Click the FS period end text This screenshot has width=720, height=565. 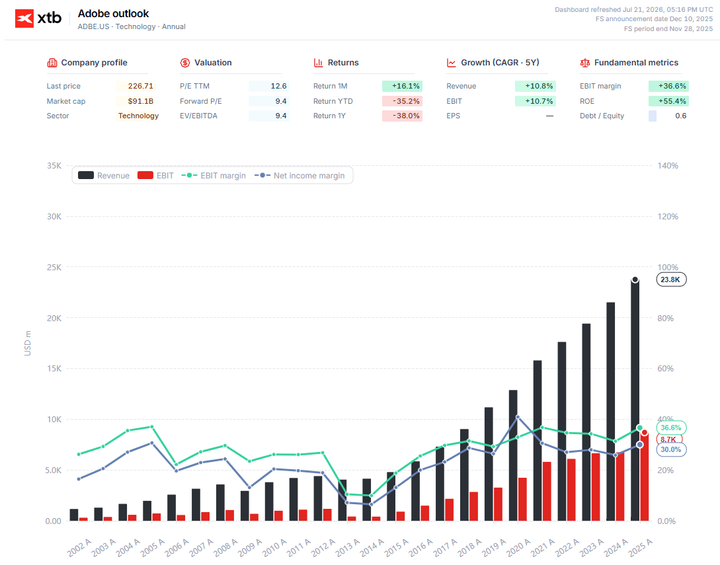coord(668,28)
